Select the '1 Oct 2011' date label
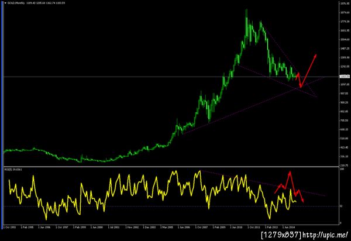This screenshot has height=241, width=351. pyautogui.click(x=254, y=227)
